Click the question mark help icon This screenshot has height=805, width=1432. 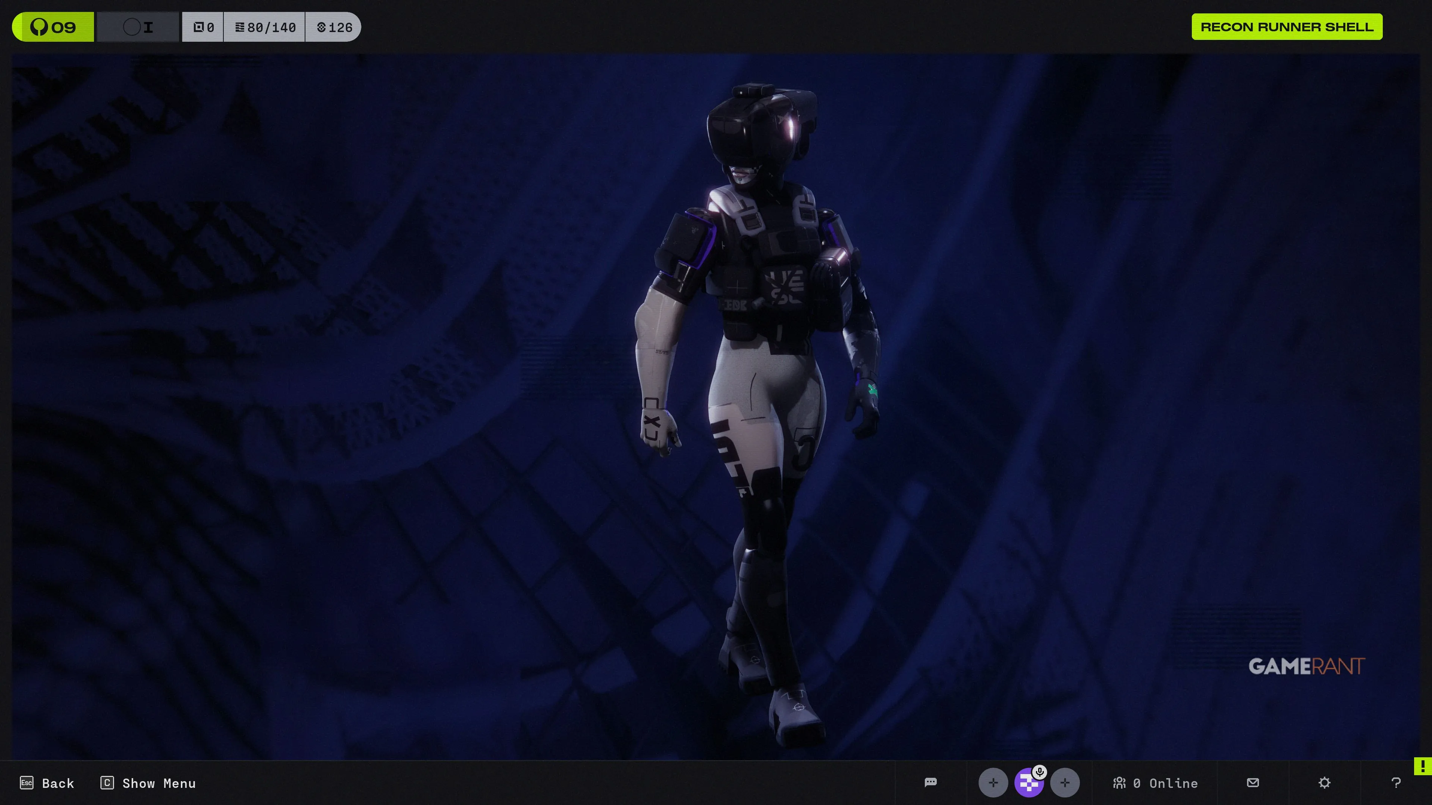pyautogui.click(x=1395, y=783)
